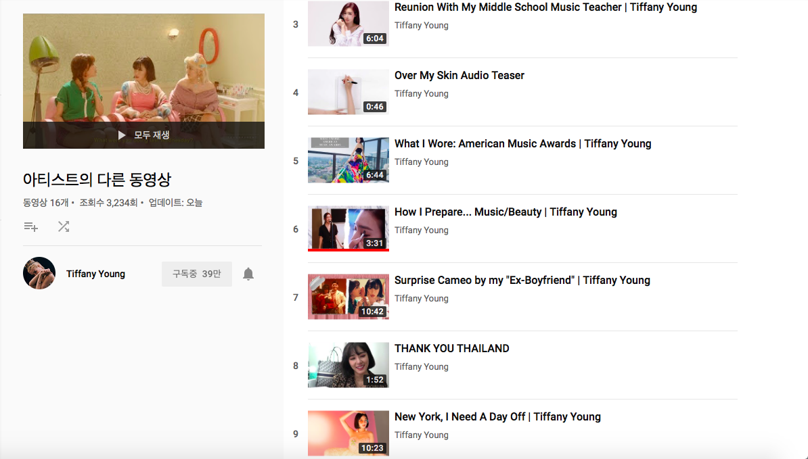Click channel name under Over My Skin teaser
The height and width of the screenshot is (459, 808).
point(422,94)
